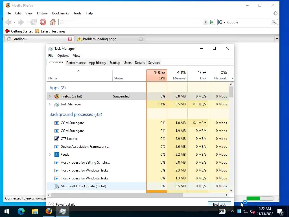Click the Microsoft Edge Update process icon
The width and height of the screenshot is (289, 217).
tap(56, 186)
